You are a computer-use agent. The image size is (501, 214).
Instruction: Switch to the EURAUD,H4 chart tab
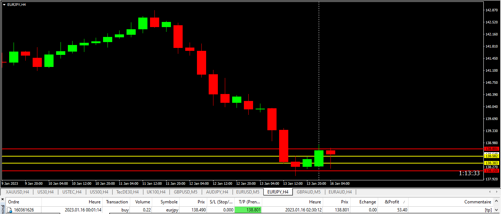tap(340, 192)
